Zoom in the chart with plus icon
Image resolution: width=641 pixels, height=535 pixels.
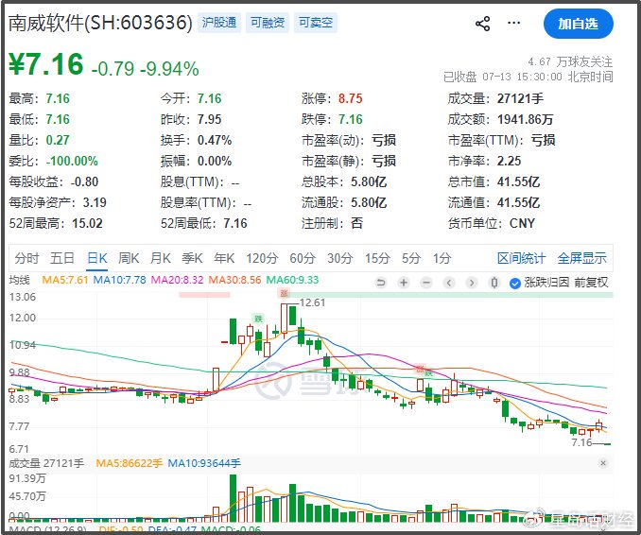click(404, 283)
